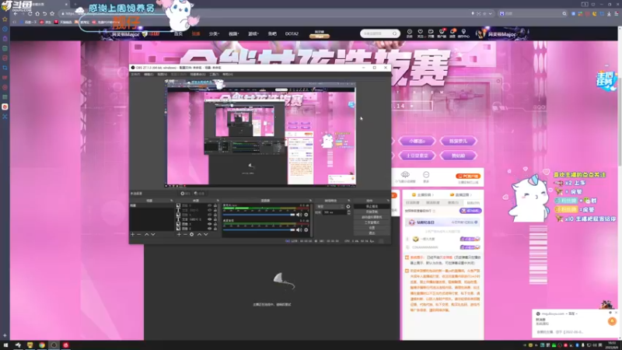This screenshot has height=350, width=622.
Task: Click OBS 启动虚拟摄像机 button
Action: tap(372, 217)
